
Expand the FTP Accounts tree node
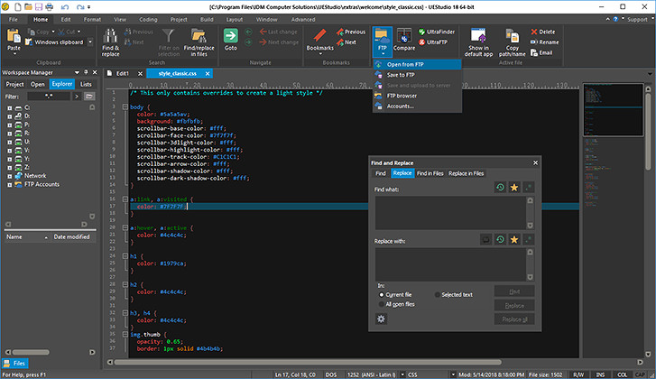[x=8, y=184]
